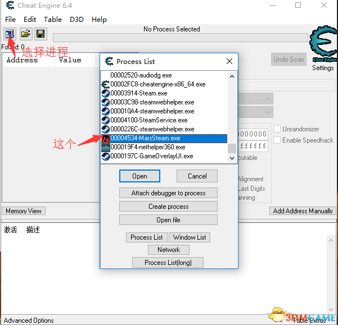Image resolution: width=338 pixels, height=325 pixels.
Task: Click process list scroll down arrow
Action: click(x=232, y=158)
